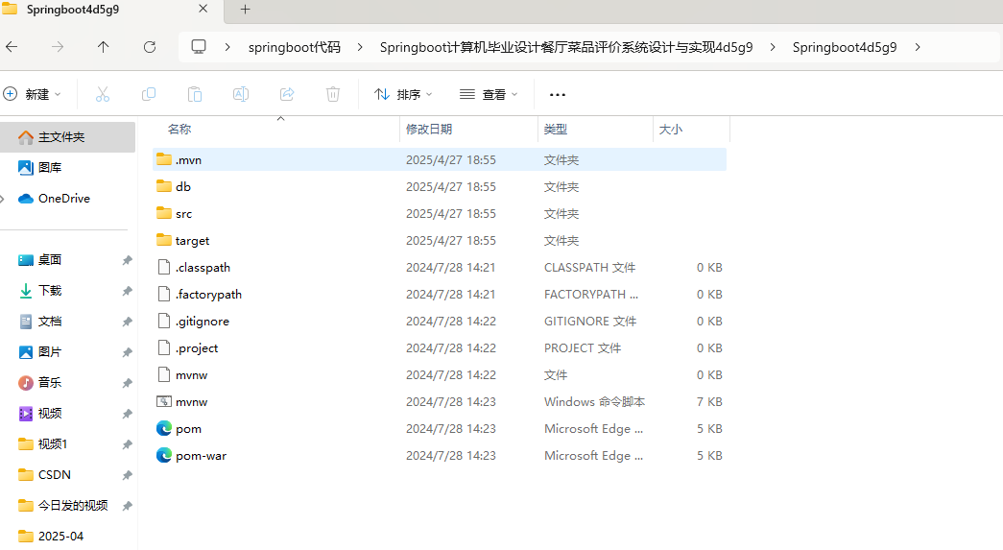Image resolution: width=1003 pixels, height=550 pixels.
Task: Sort by 名称 column header
Action: coord(179,130)
